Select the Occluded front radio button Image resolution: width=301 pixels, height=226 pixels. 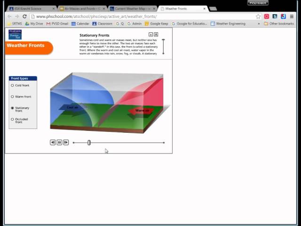(13, 119)
